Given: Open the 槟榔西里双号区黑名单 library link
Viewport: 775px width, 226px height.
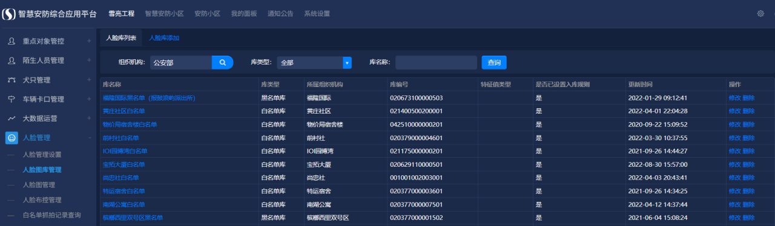Looking at the screenshot, I should tap(133, 218).
